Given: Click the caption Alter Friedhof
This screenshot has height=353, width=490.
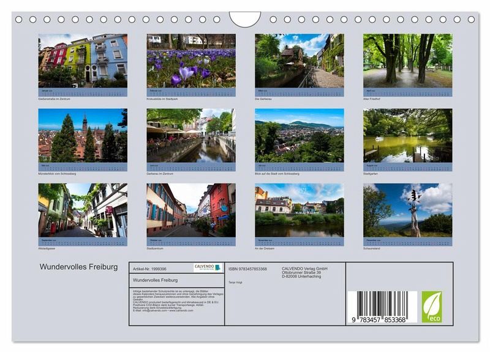Looking at the screenshot, I should point(372,99).
